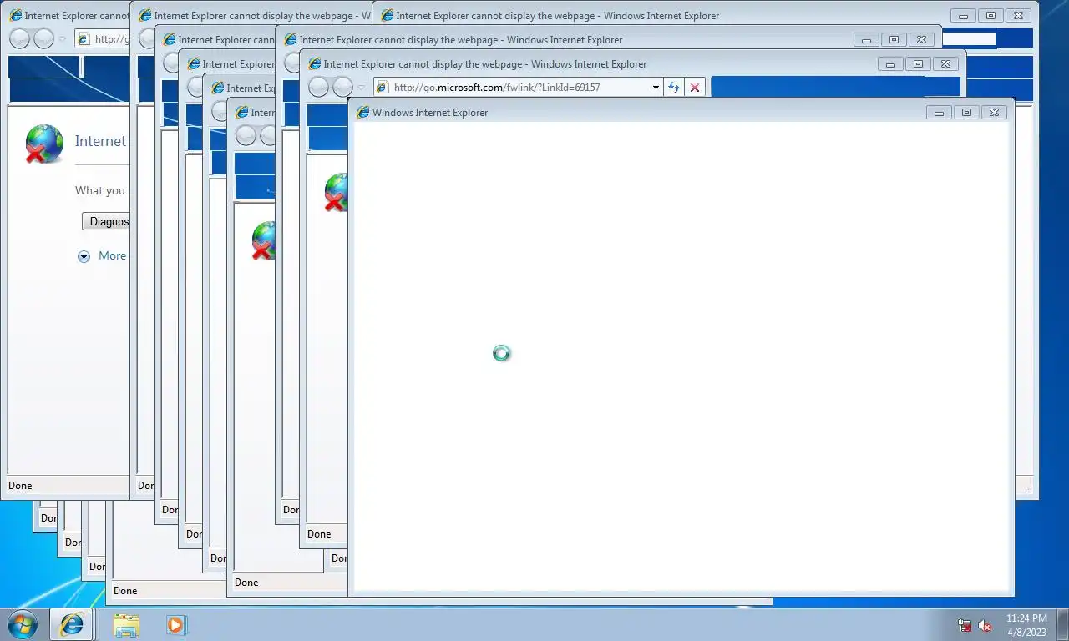
Task: Open recent pages dropdown in go.microsoft.com window
Action: (362, 87)
